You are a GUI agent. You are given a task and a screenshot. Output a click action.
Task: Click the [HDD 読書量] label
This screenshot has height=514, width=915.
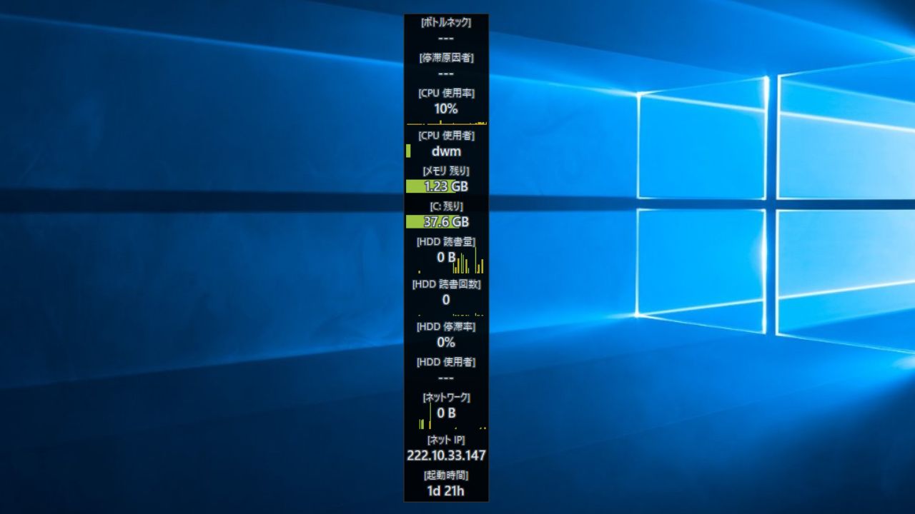446,241
